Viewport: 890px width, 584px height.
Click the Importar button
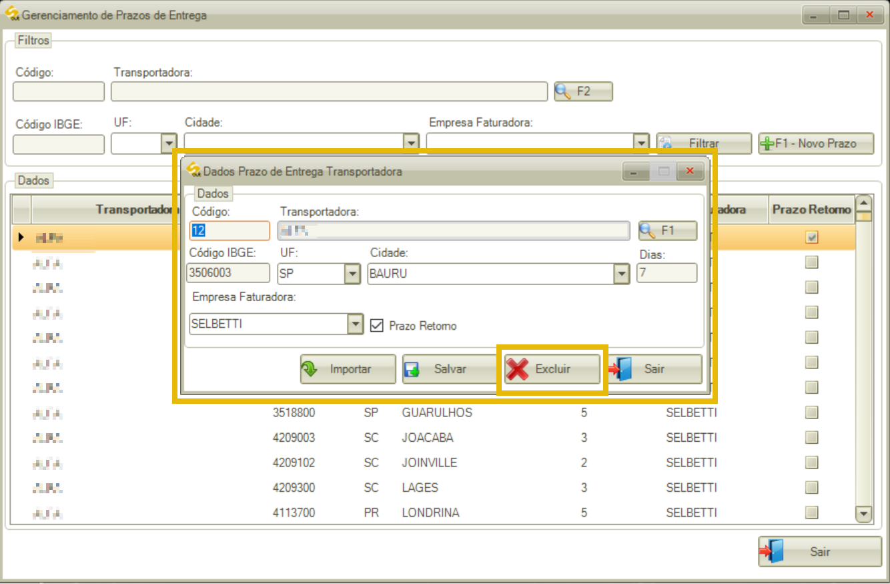click(348, 369)
